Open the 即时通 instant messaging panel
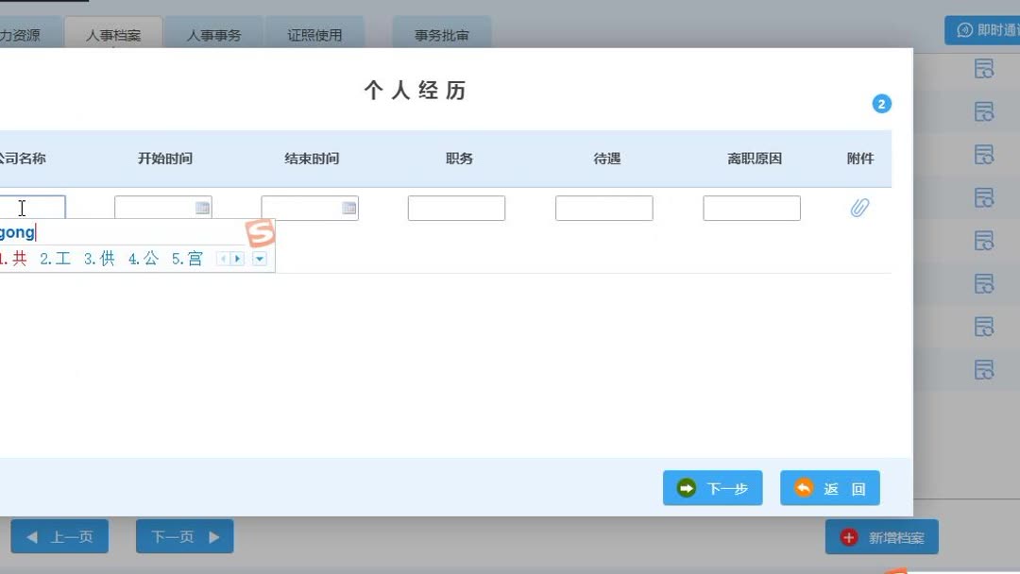 tap(982, 29)
